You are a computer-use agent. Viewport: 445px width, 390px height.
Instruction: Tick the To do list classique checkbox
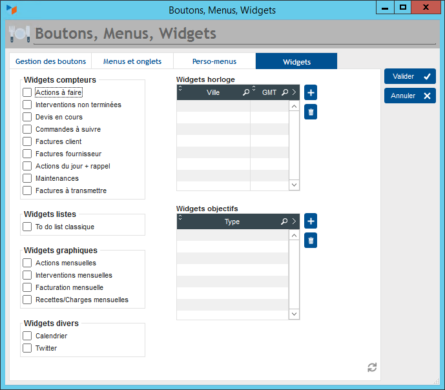tap(27, 227)
